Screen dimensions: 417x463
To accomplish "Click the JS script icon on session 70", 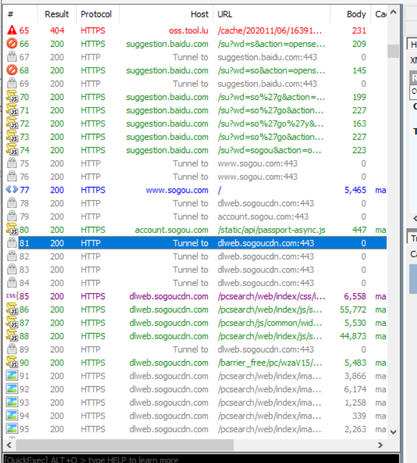I will [x=12, y=97].
